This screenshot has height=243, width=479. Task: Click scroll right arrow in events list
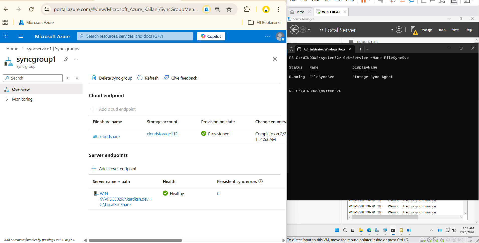461,217
